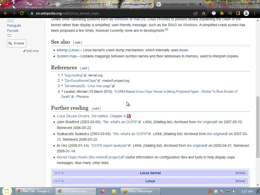Open the DevDocs/KernelOops reference
The height and width of the screenshot is (195, 260).
(x=81, y=80)
